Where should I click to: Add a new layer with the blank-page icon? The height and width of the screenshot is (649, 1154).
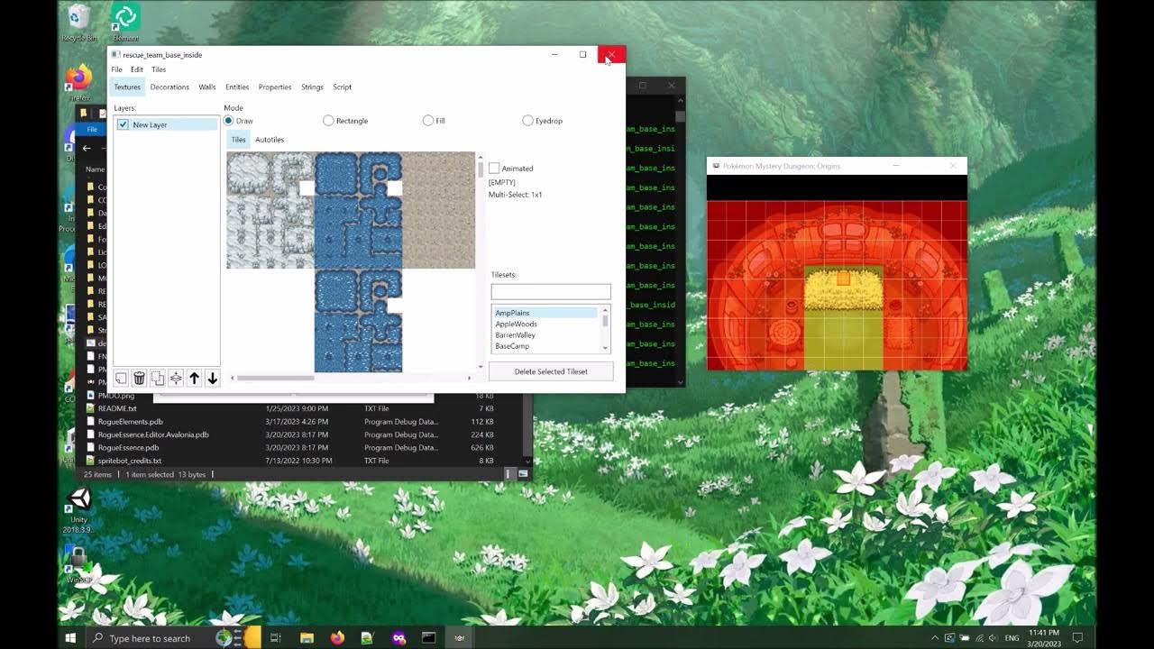point(121,379)
